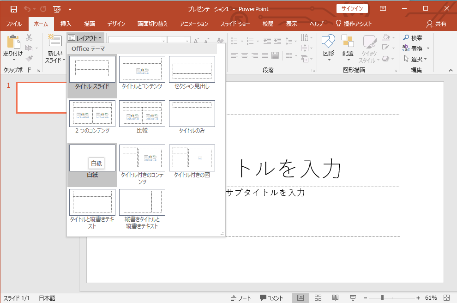The image size is (457, 303).
Task: Open Reading View from status bar
Action: 336,298
